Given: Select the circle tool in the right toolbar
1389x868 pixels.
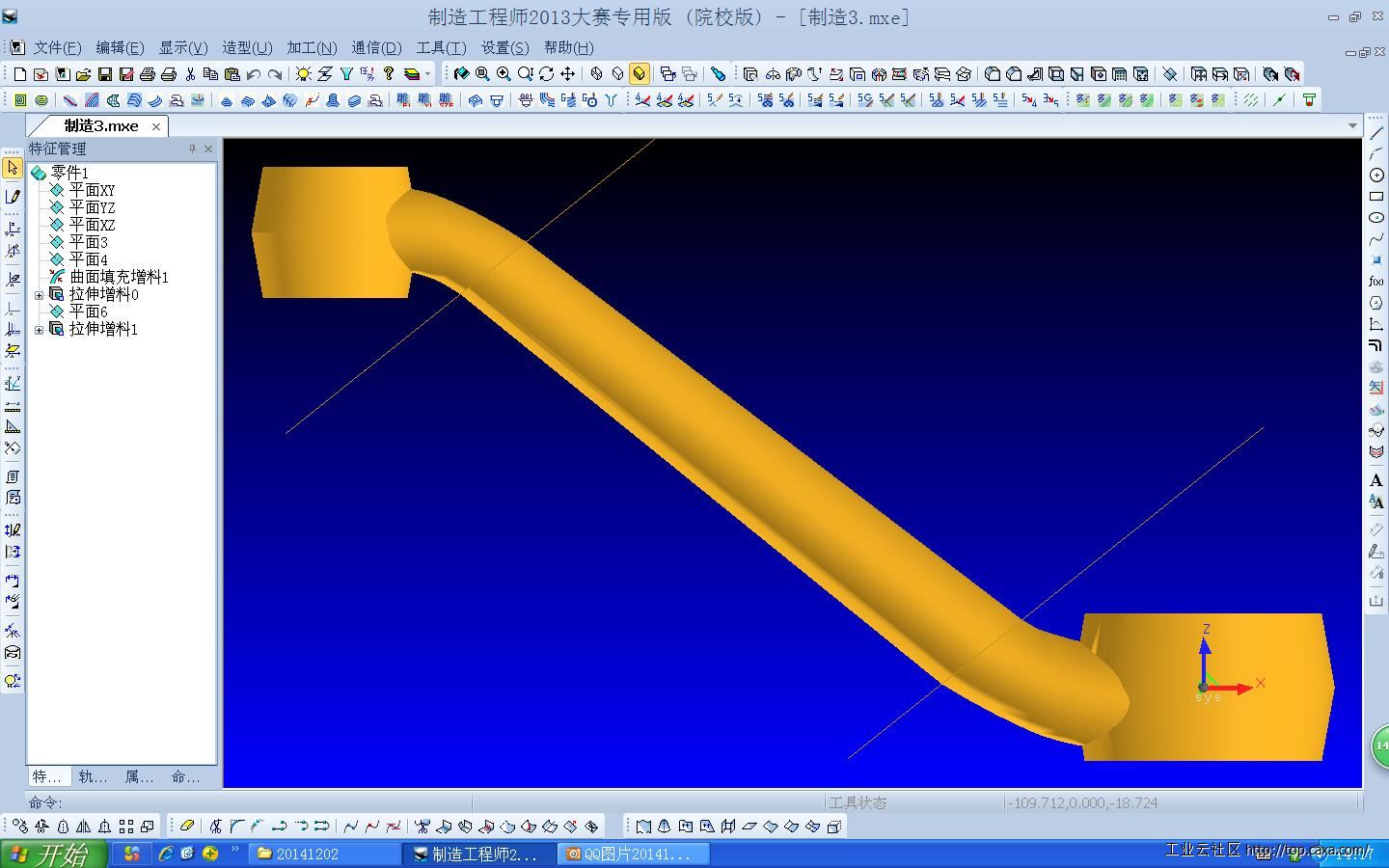Looking at the screenshot, I should coord(1376,175).
